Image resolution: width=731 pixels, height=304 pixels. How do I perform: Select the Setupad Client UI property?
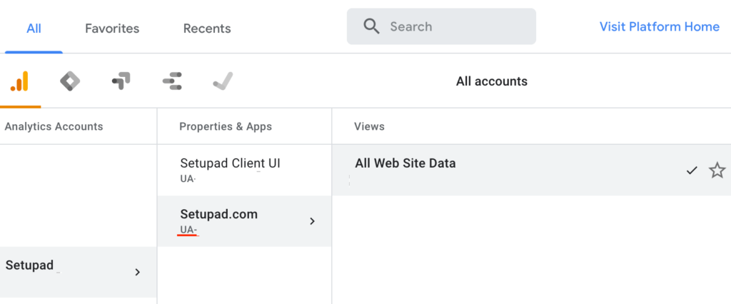[230, 163]
